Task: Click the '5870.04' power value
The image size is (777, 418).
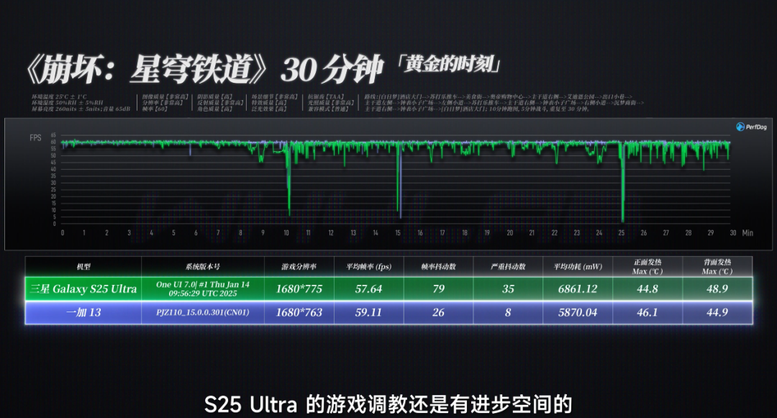Action: coord(578,312)
